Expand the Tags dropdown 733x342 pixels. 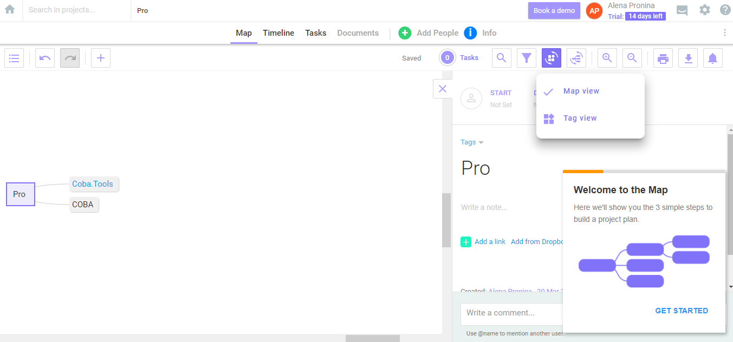472,142
